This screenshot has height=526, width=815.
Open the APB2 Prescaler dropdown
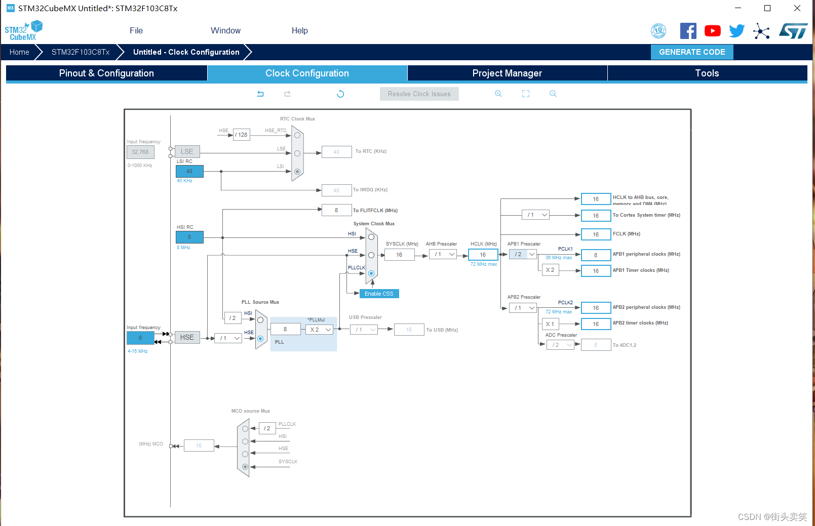[523, 308]
